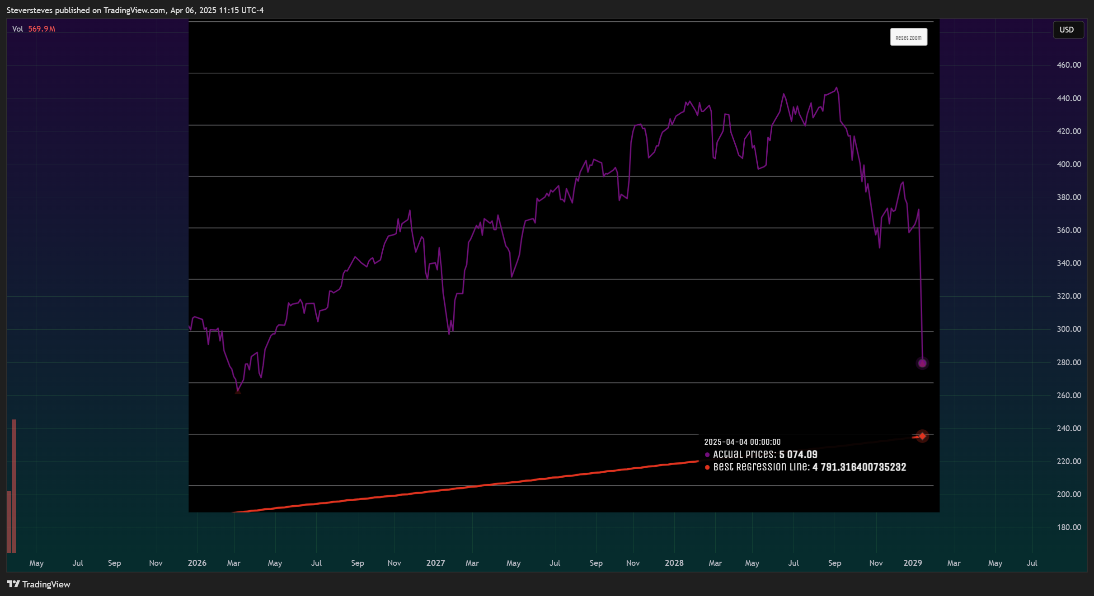Click the Vol 569.9M indicator label

pyautogui.click(x=33, y=29)
